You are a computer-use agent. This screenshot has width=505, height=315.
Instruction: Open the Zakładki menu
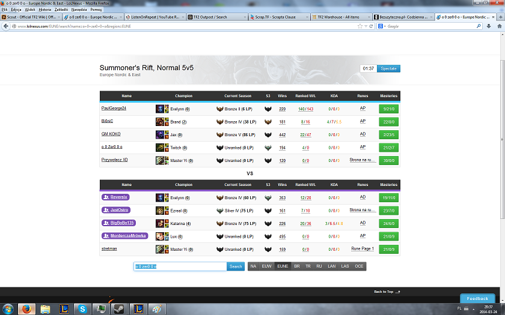coord(61,10)
